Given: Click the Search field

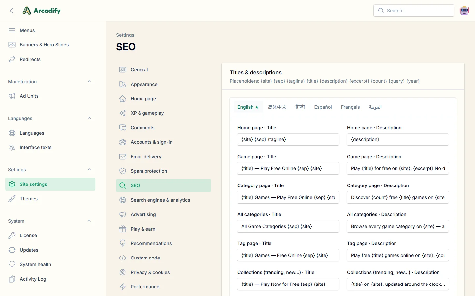Looking at the screenshot, I should [x=414, y=11].
